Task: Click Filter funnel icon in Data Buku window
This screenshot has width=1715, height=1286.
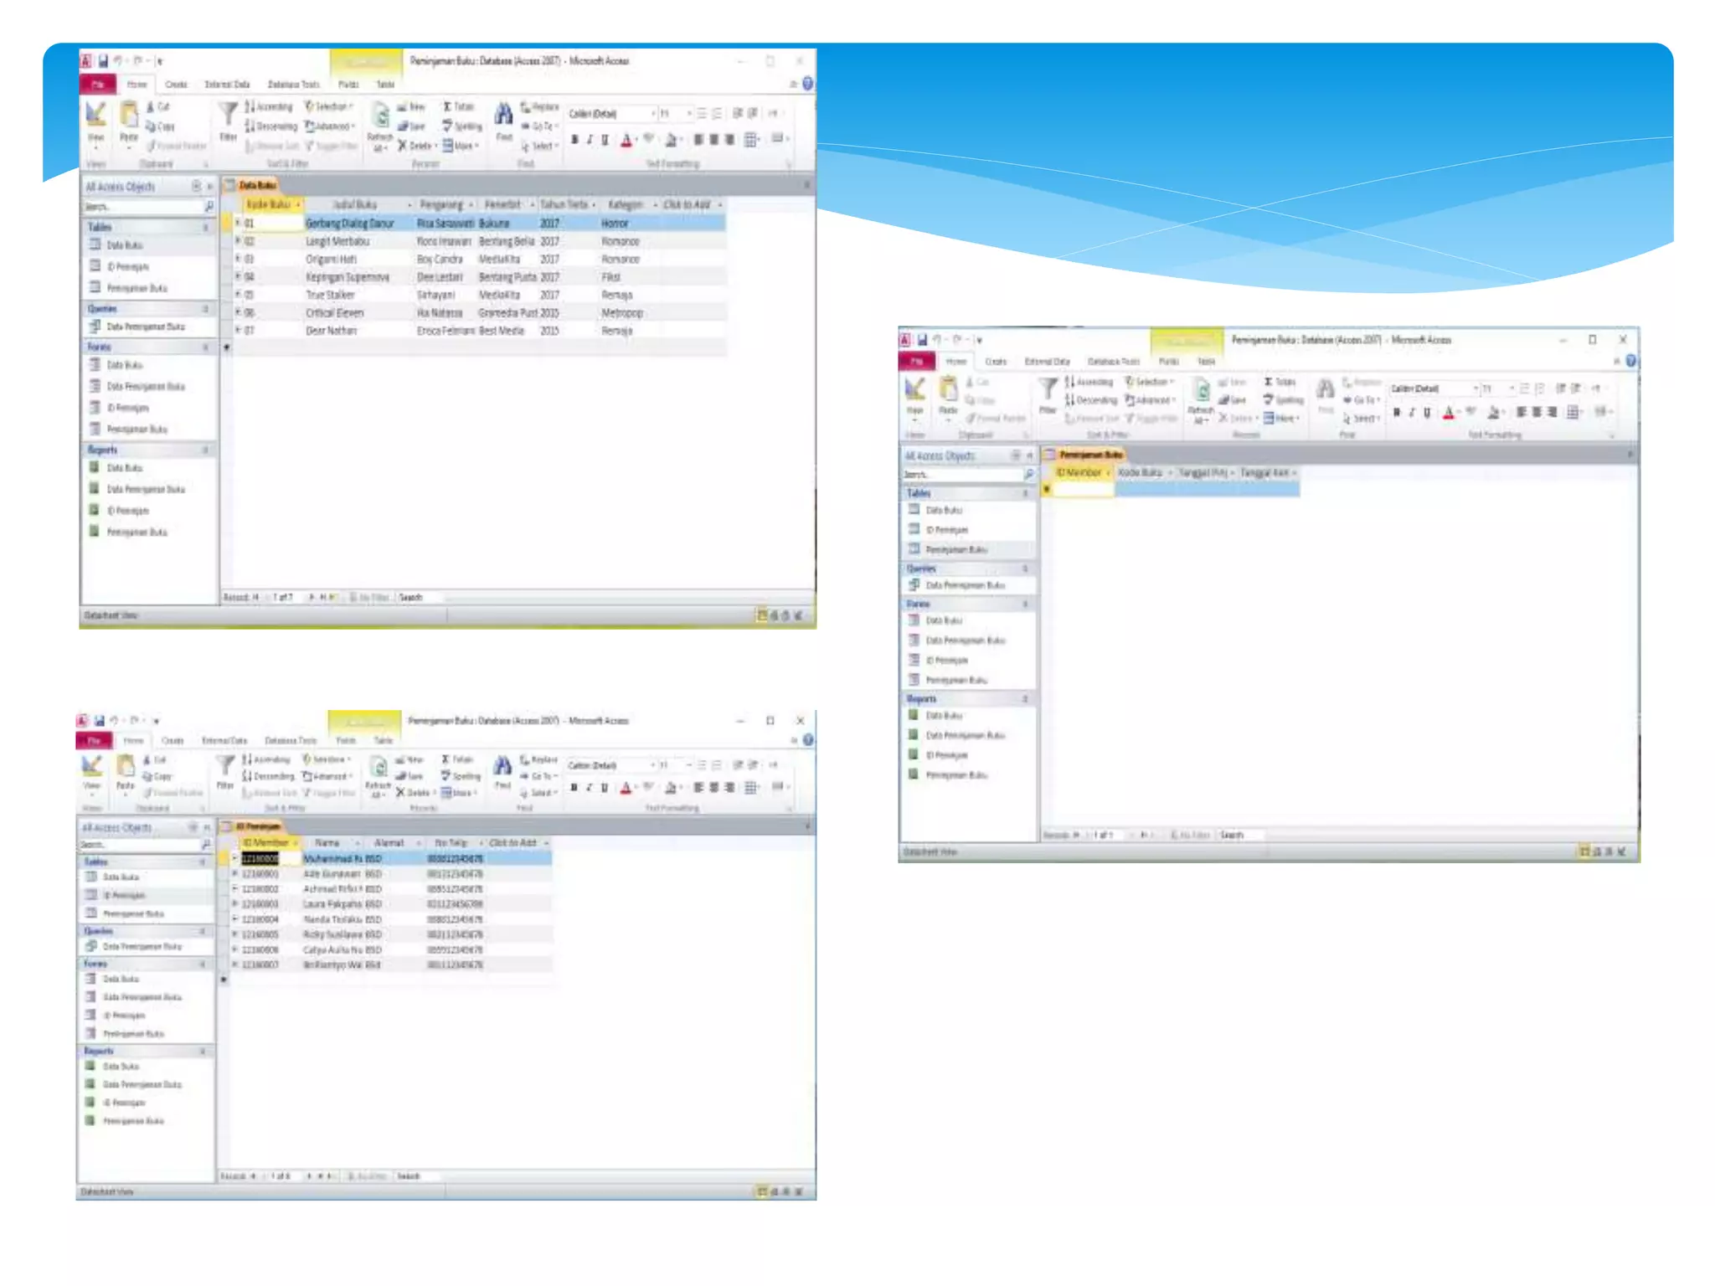Action: [227, 113]
